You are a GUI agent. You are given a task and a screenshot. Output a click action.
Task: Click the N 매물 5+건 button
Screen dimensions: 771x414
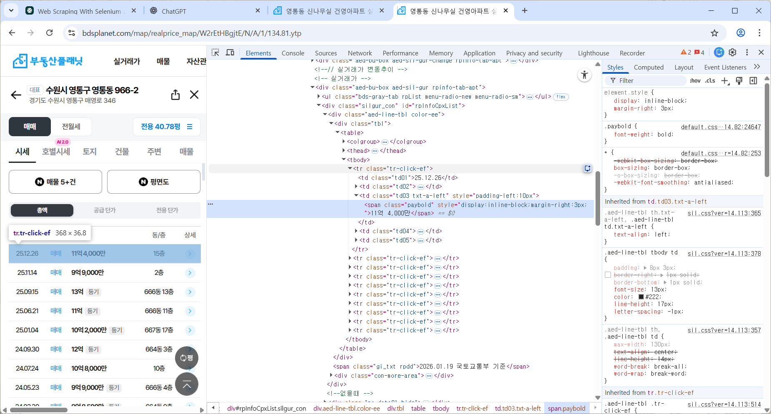[55, 182]
